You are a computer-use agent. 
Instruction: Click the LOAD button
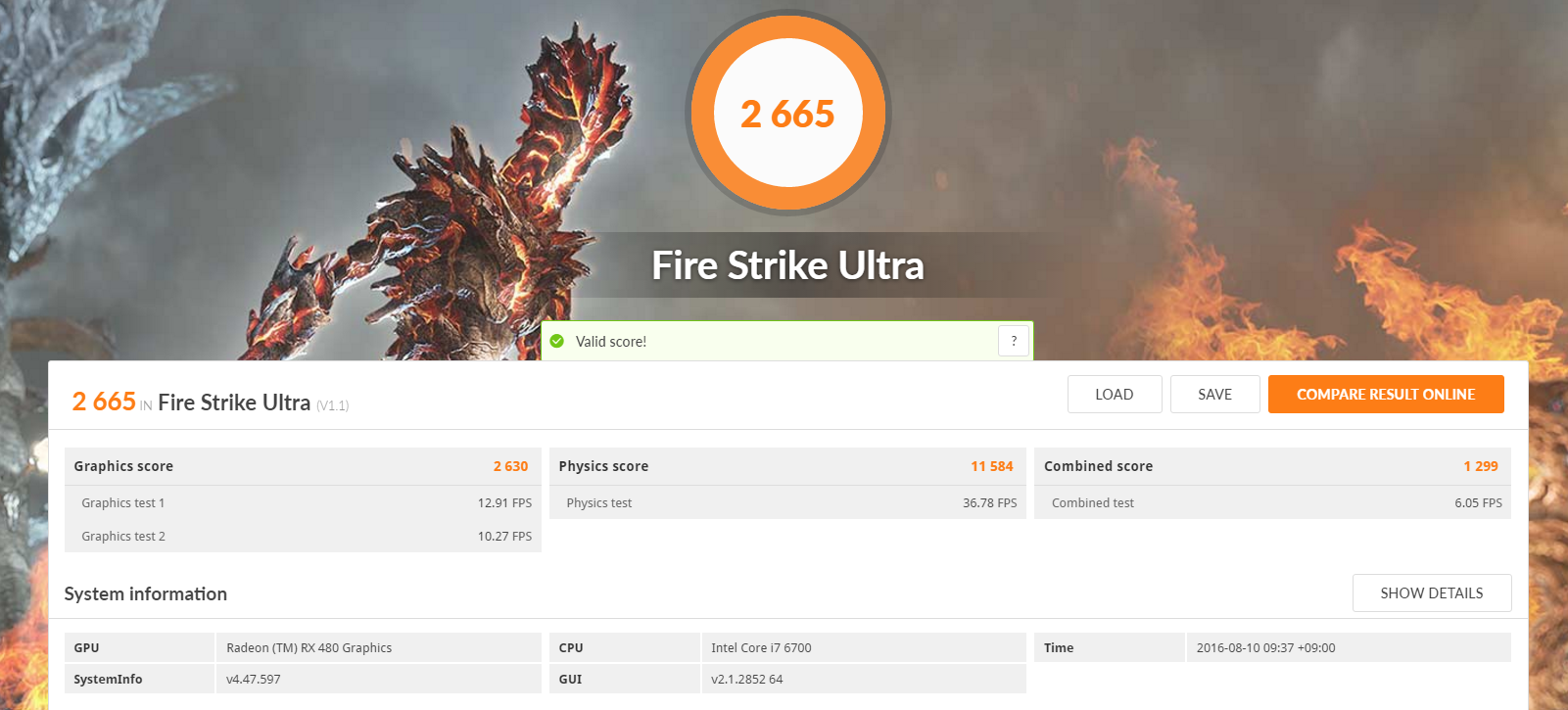pyautogui.click(x=1115, y=394)
